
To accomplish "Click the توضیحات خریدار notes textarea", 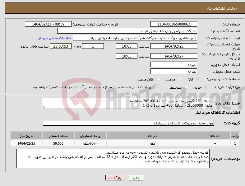I will [x=113, y=159].
